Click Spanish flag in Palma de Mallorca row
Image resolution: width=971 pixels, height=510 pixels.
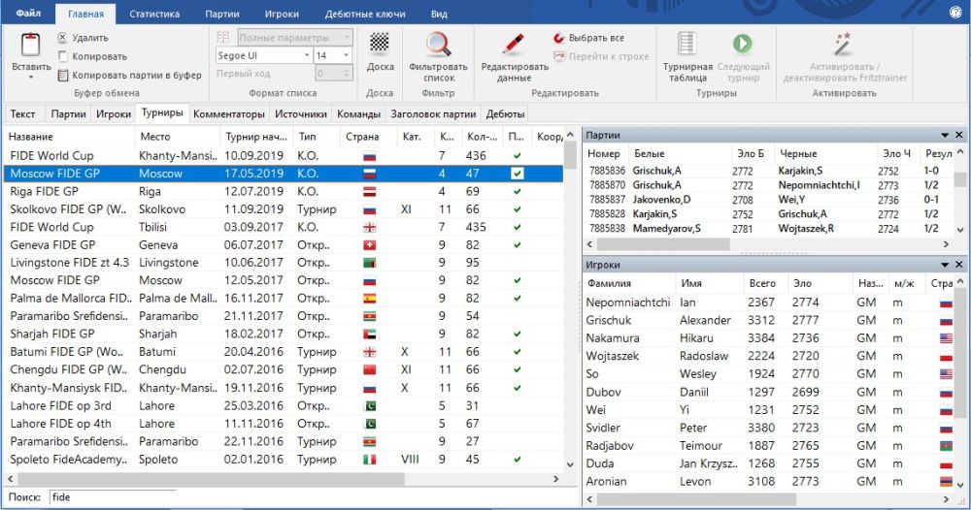pyautogui.click(x=370, y=299)
